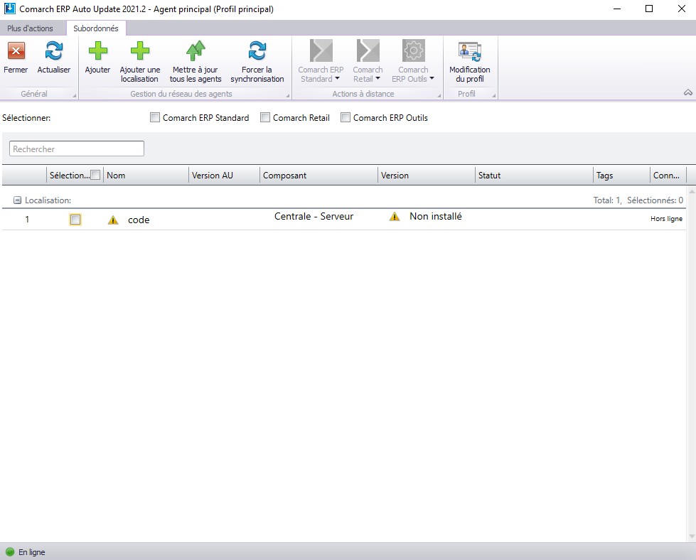Check the Comarch ERP Outils checkbox
Viewport: 696px width, 560px height.
(346, 117)
